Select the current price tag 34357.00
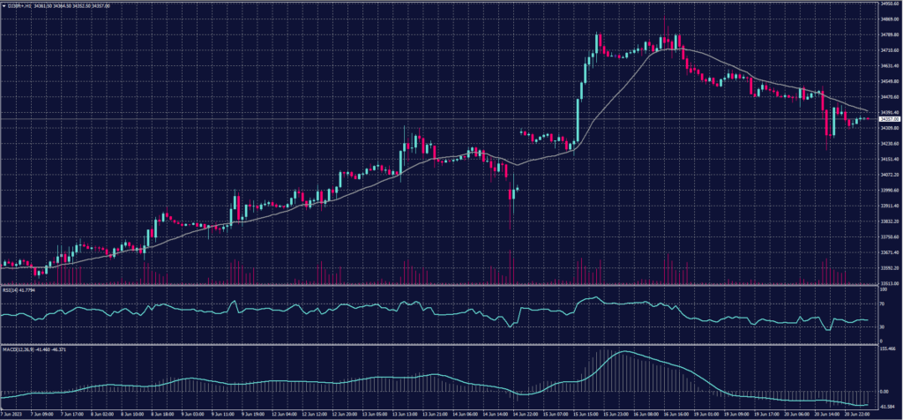The width and height of the screenshot is (903, 420). (x=888, y=118)
